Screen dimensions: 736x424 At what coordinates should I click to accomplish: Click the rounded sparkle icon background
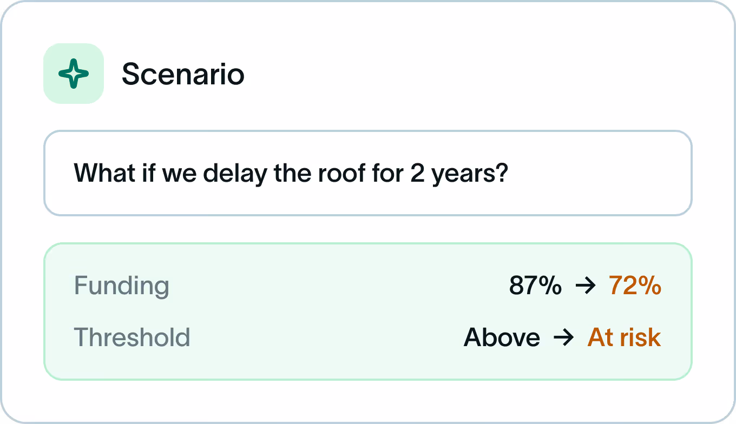tap(73, 74)
